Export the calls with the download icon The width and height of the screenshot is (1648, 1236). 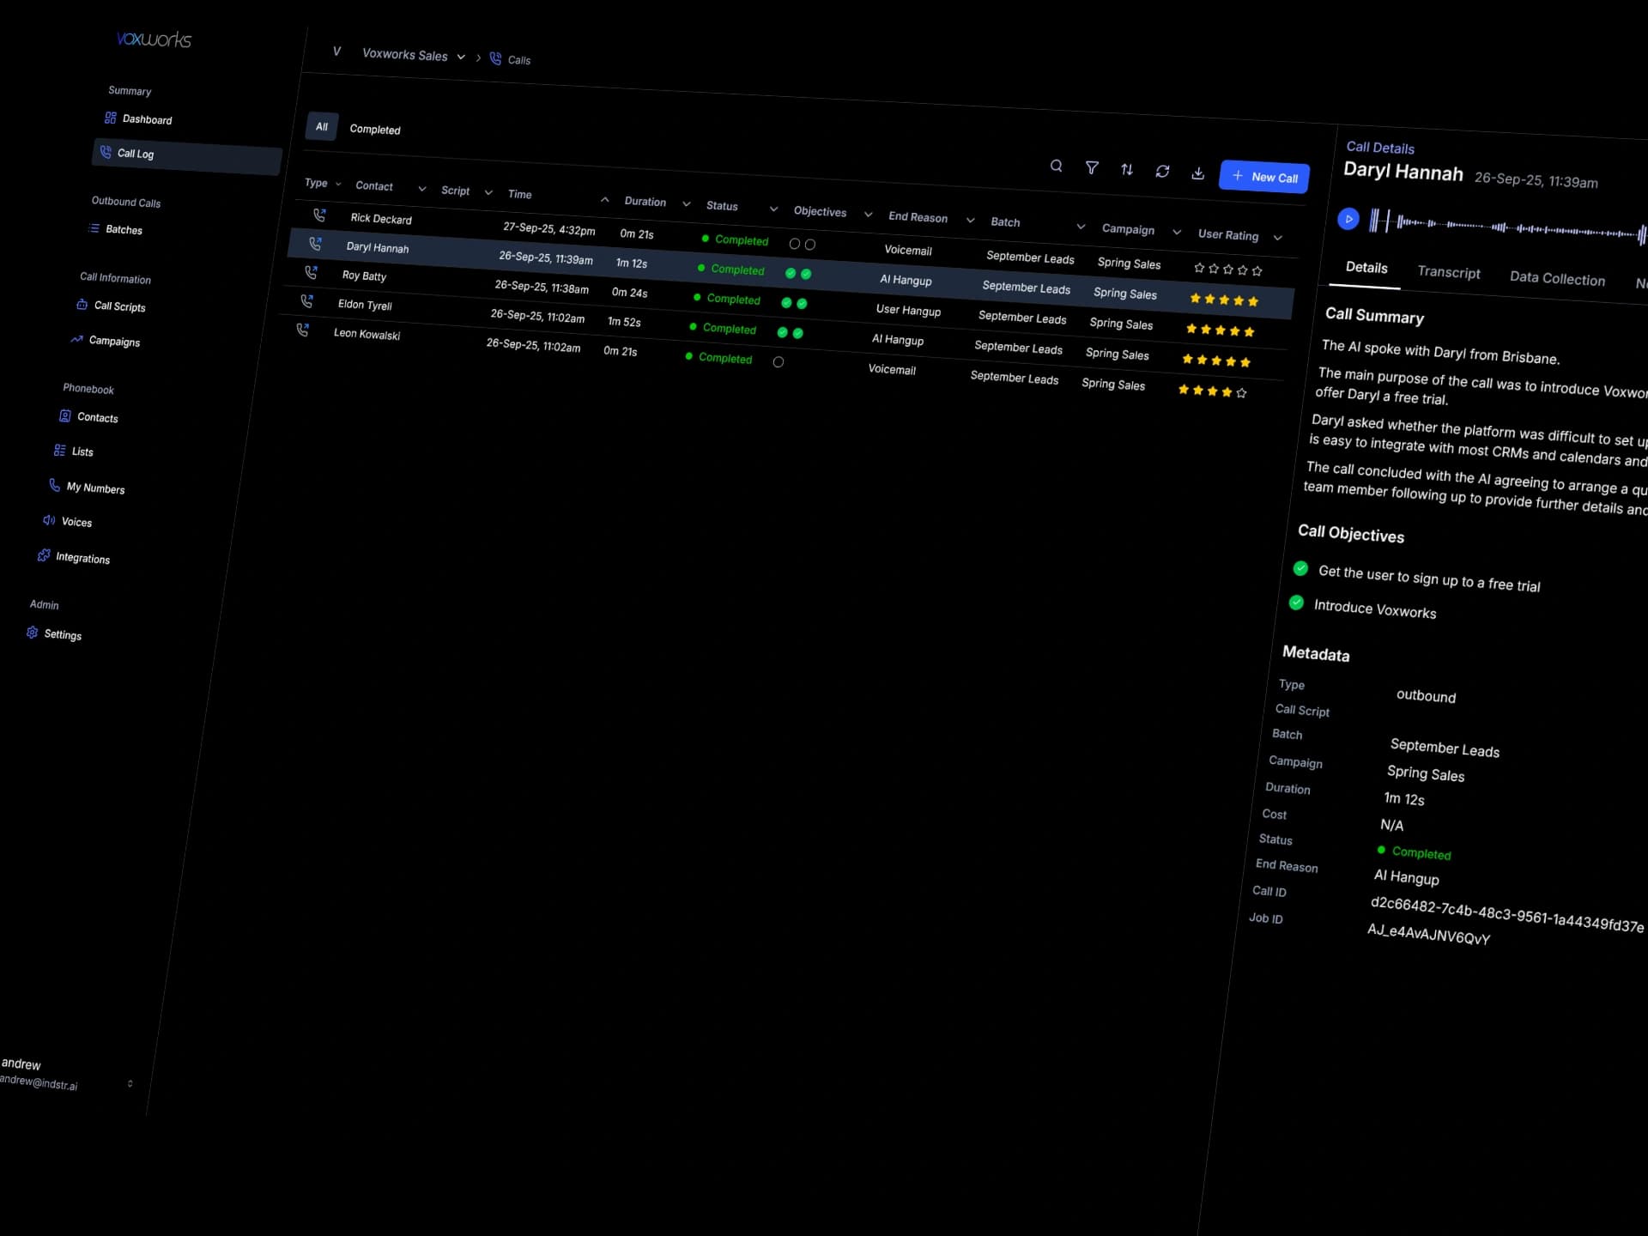click(1198, 173)
